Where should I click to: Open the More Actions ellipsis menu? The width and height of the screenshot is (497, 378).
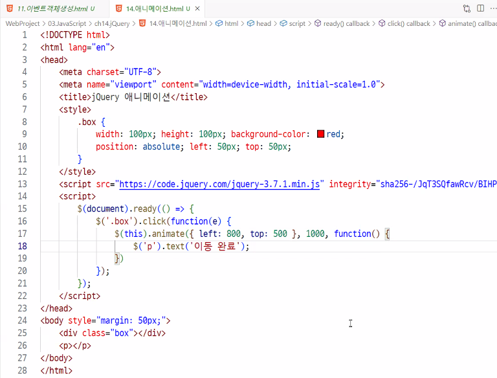coord(493,8)
